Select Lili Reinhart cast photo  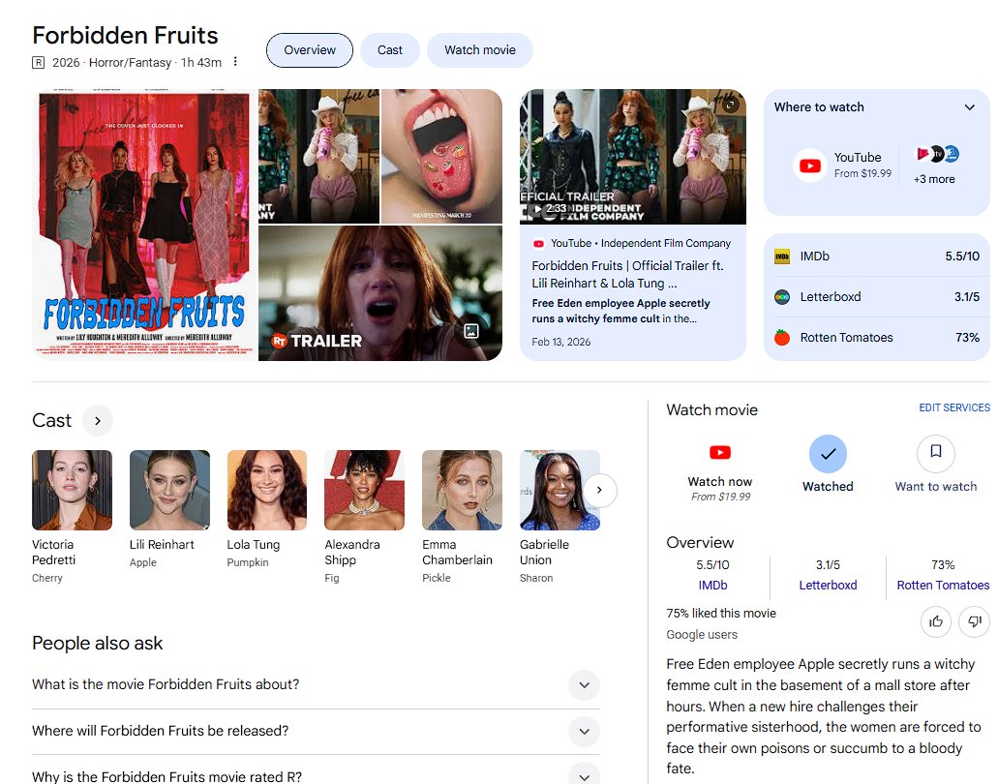[169, 490]
